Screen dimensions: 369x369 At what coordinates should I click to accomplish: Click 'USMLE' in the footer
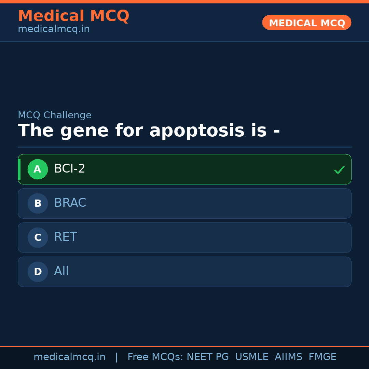pos(251,357)
